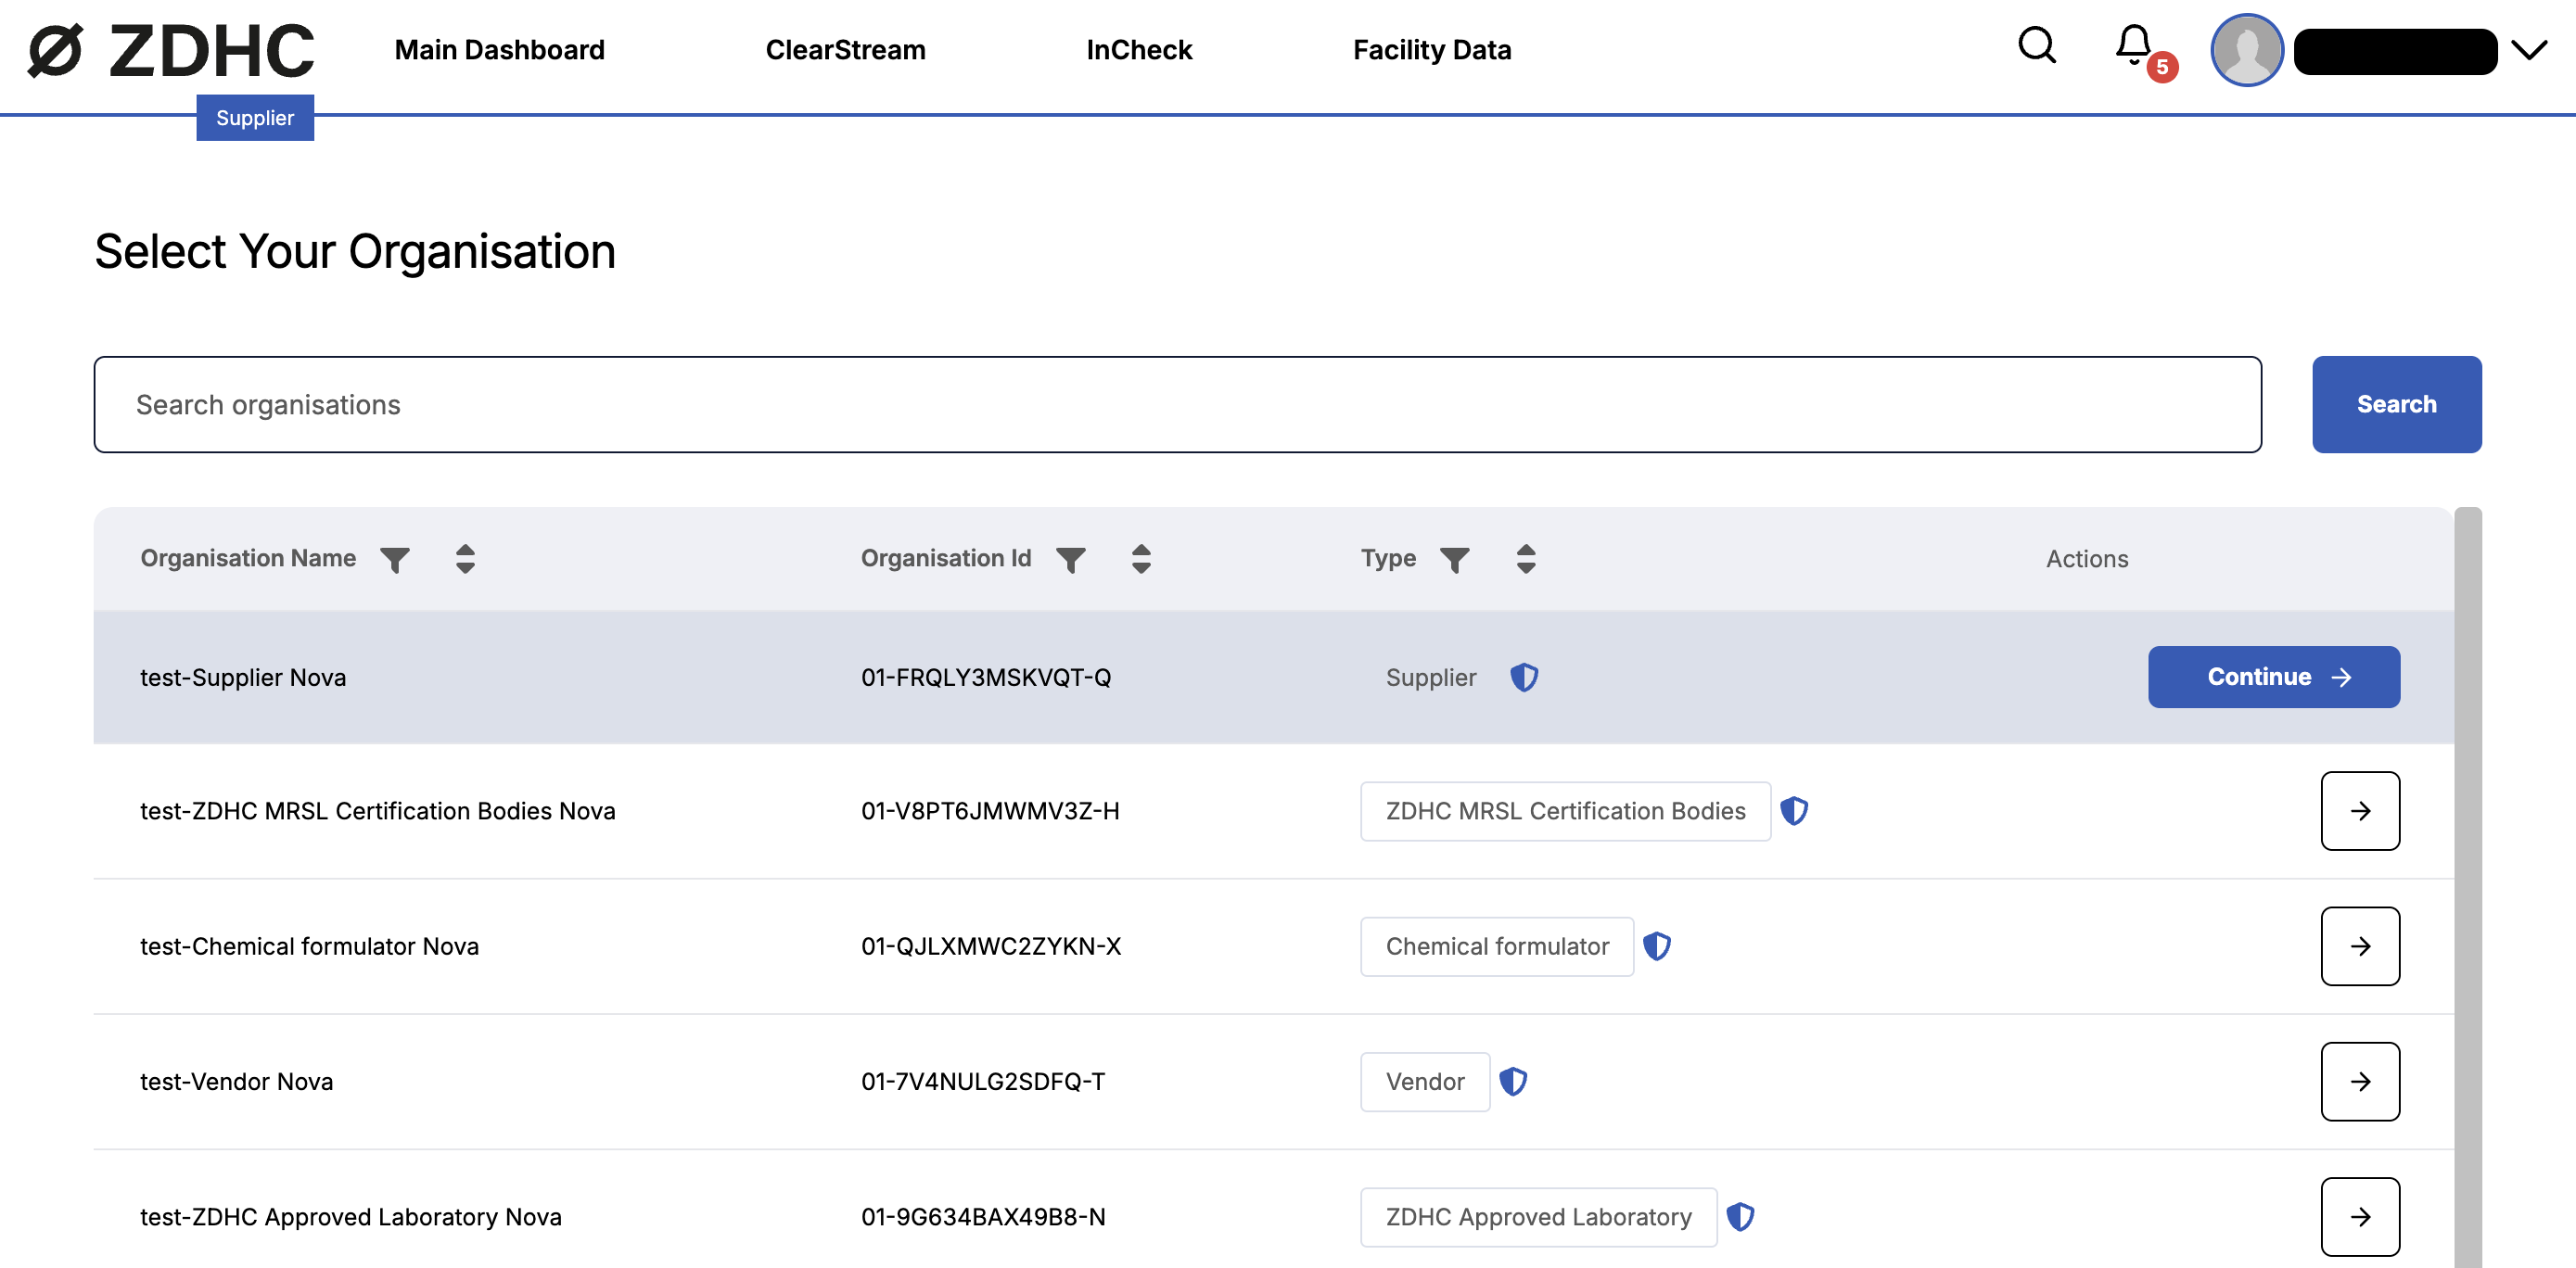This screenshot has height=1268, width=2576.
Task: Click organisation id 01-QJLXMWC2ZYKN-X
Action: [991, 946]
